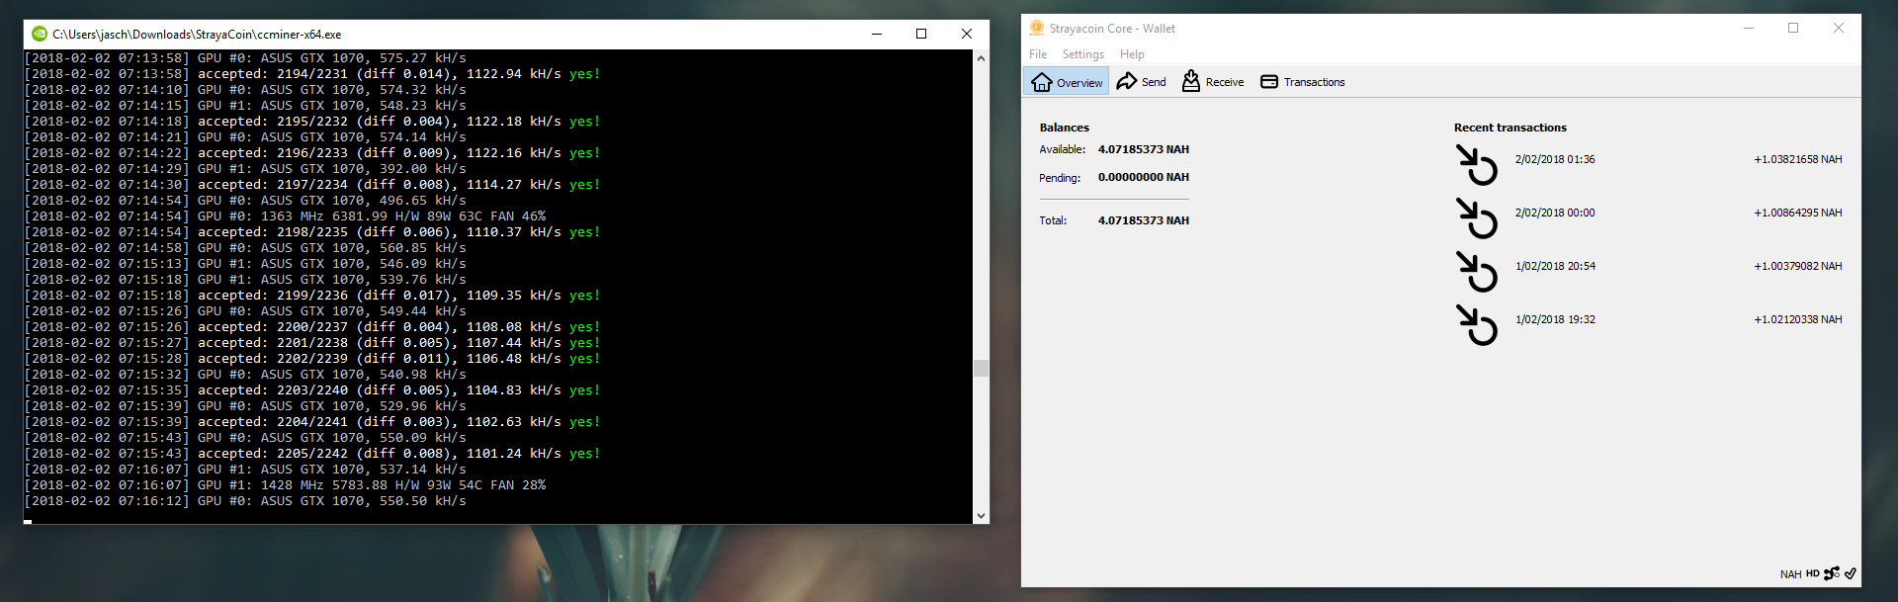The height and width of the screenshot is (602, 1898).
Task: Click the console line accepted: 2199/2236
Action: pos(312,296)
